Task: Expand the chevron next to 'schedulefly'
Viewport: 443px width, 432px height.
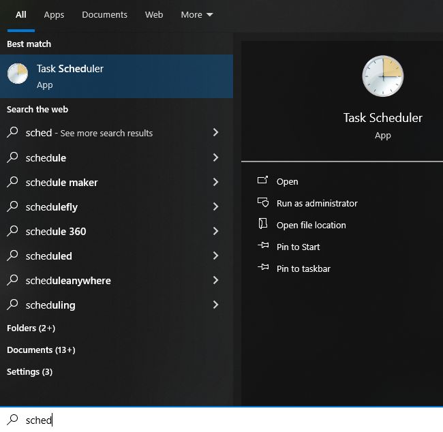Action: tap(215, 206)
